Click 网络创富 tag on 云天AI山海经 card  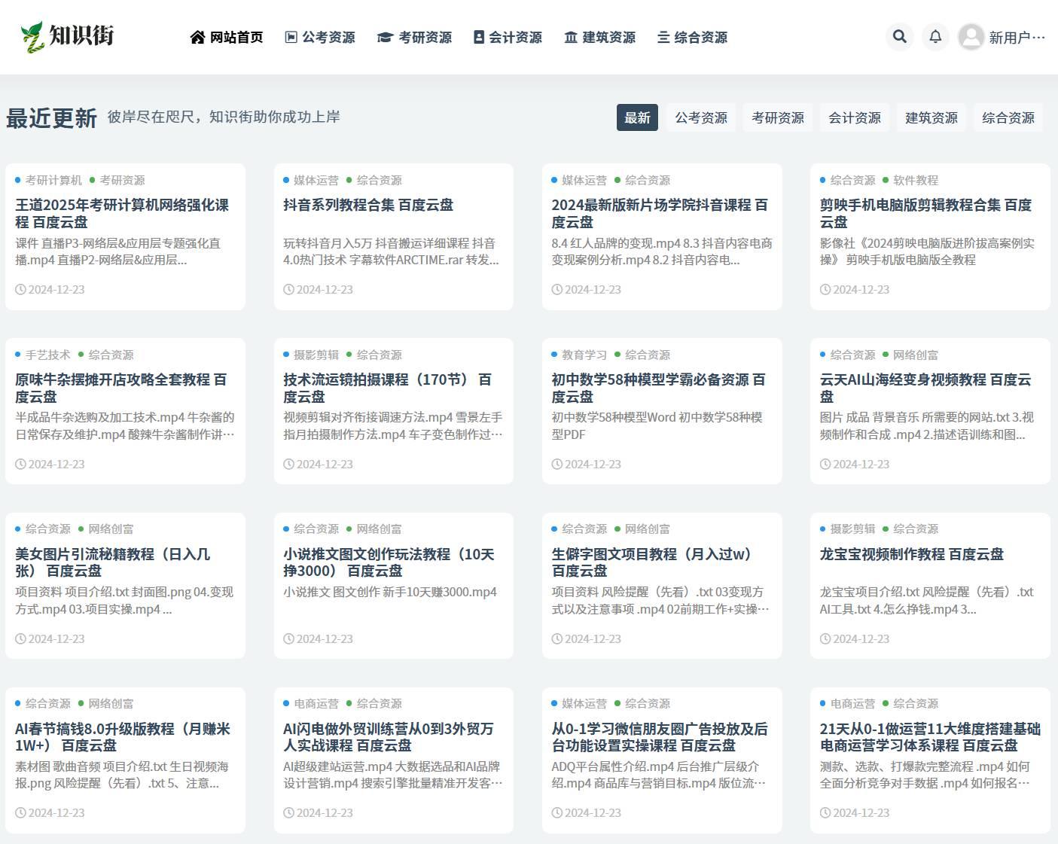tap(916, 355)
